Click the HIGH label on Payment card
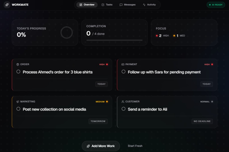The height and width of the screenshot is (152, 229). (x=207, y=65)
